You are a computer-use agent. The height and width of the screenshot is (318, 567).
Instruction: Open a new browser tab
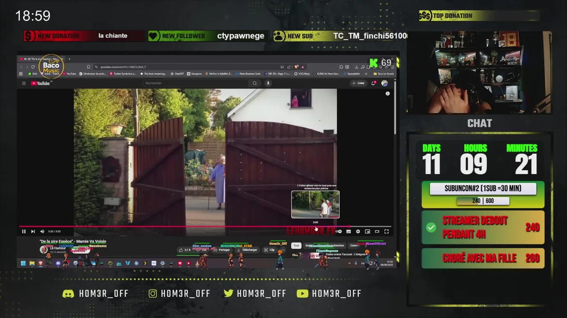coord(69,59)
